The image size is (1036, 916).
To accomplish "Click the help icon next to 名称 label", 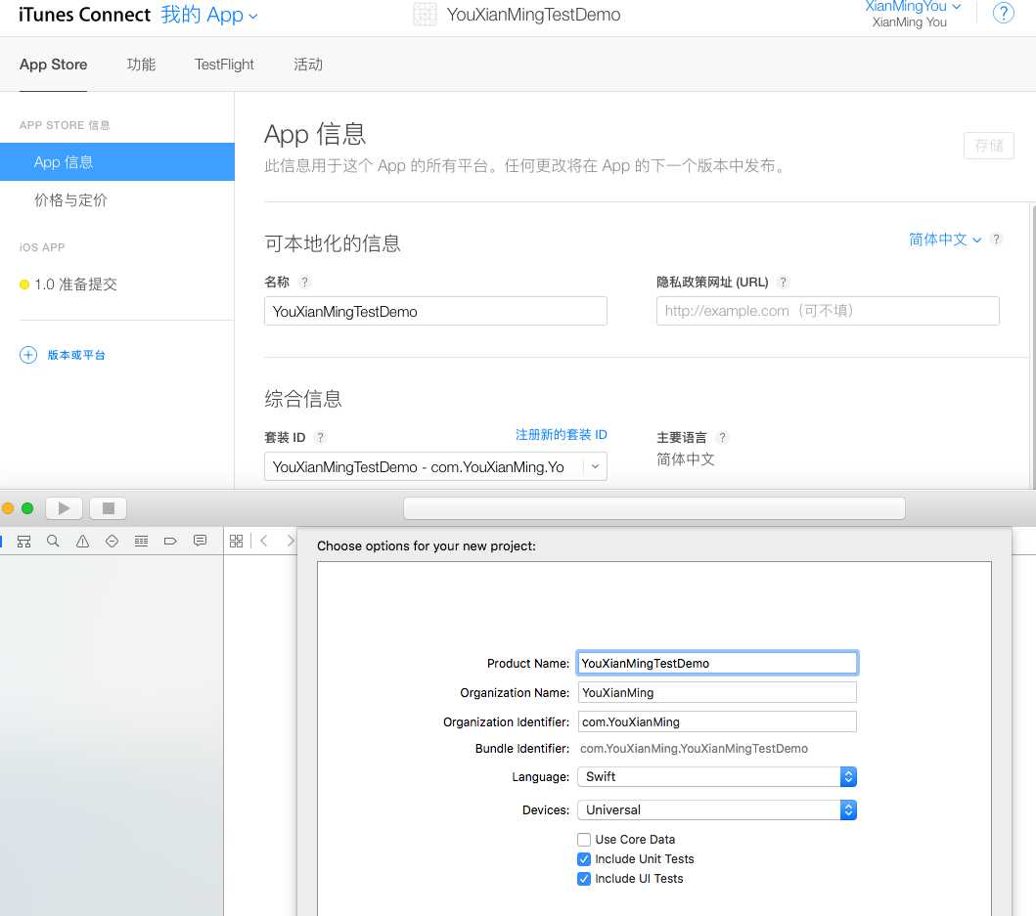I will pos(304,282).
